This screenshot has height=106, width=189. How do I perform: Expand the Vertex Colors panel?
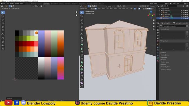point(165,55)
